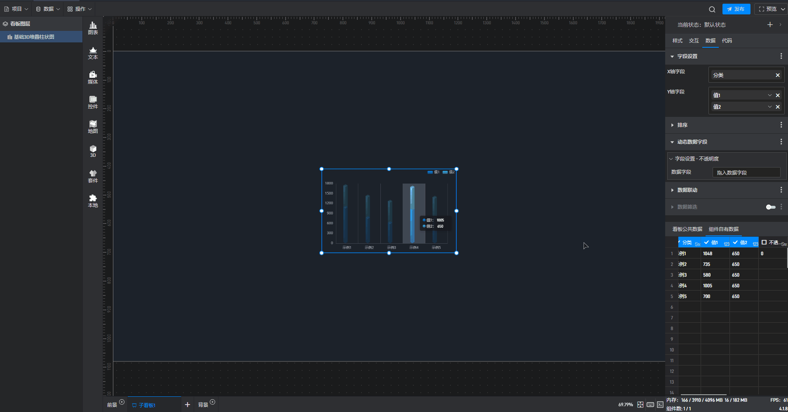Uncheck the 值1 column checkbox
This screenshot has width=788, height=412.
706,242
